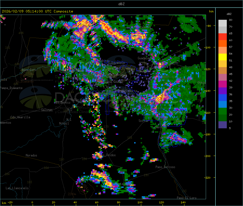243x206 pixels.
Task: Click the 'Agua_Toro' map label
Action: point(29,70)
